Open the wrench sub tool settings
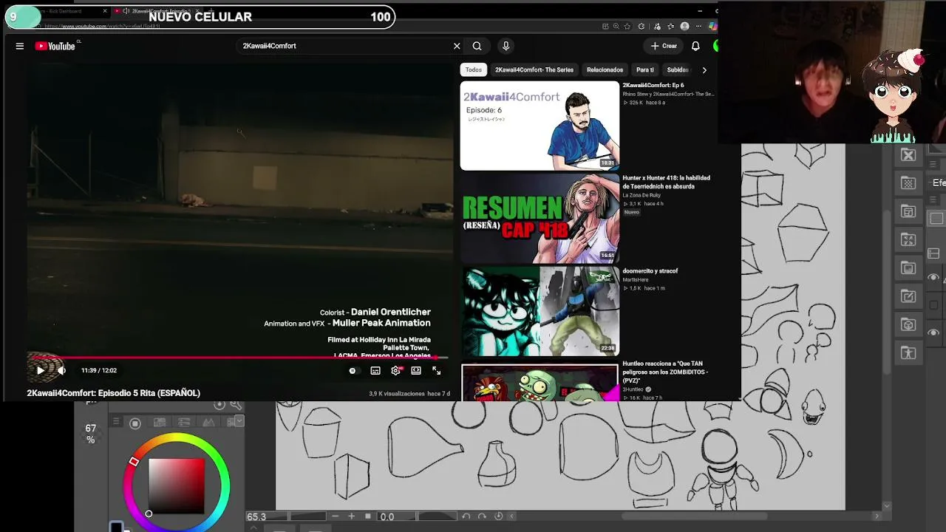The height and width of the screenshot is (532, 946). [236, 404]
